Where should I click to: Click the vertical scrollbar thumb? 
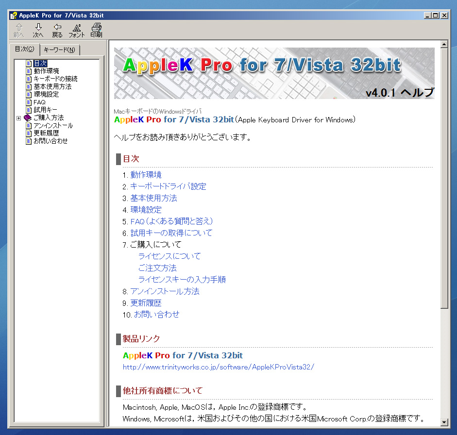pos(444,178)
